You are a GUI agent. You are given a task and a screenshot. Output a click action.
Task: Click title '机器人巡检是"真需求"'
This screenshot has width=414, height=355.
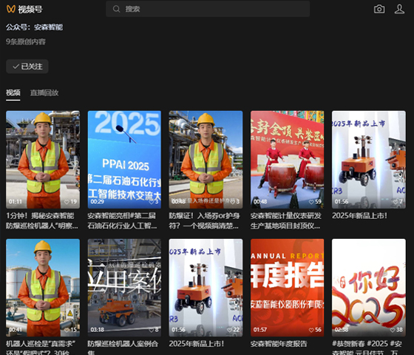coord(41,348)
